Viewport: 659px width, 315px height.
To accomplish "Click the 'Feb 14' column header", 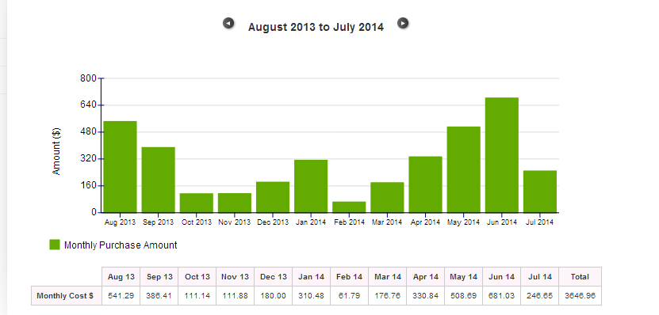I will tap(349, 277).
